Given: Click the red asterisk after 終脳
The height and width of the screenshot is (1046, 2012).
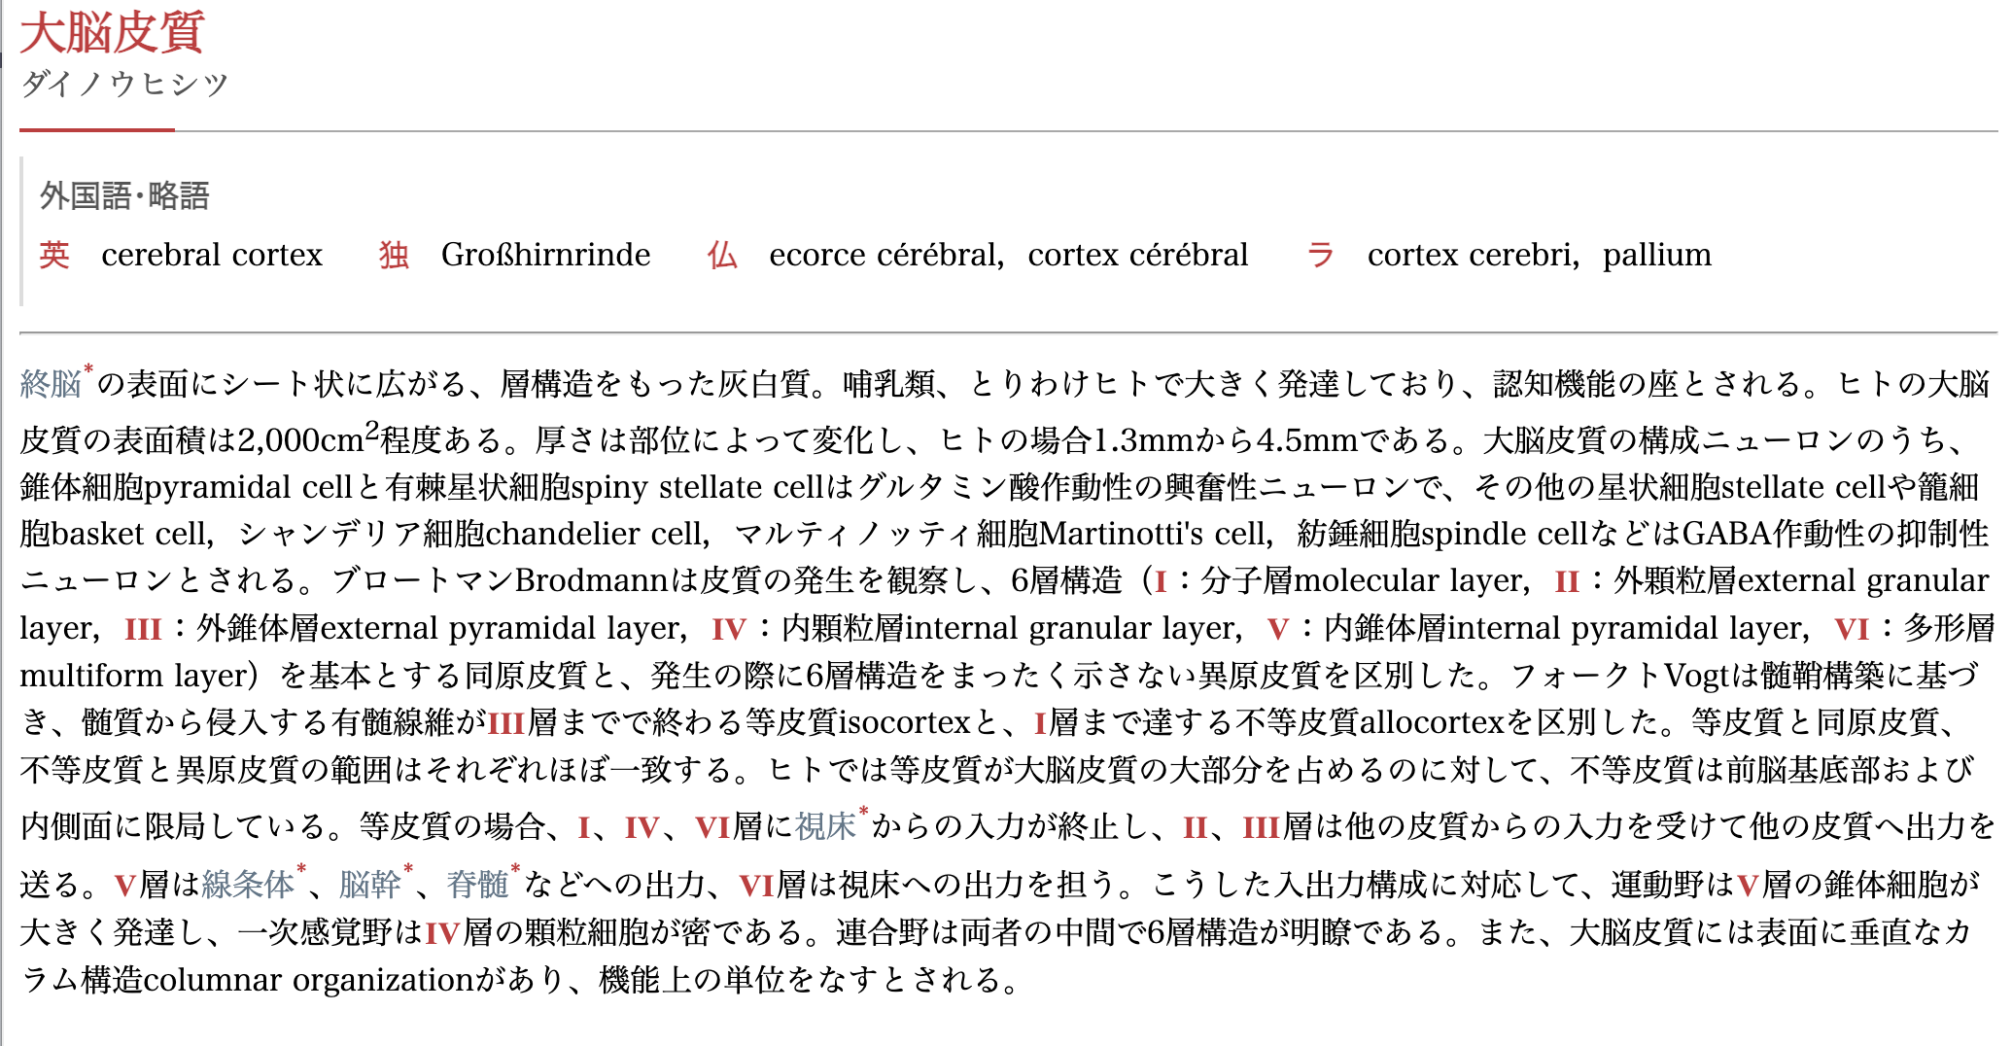Looking at the screenshot, I should coord(88,369).
